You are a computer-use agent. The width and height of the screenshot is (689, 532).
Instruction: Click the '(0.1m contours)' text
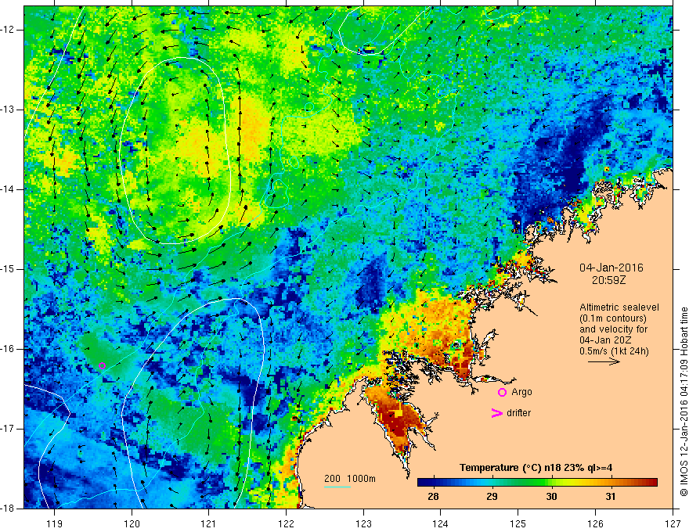(x=613, y=318)
